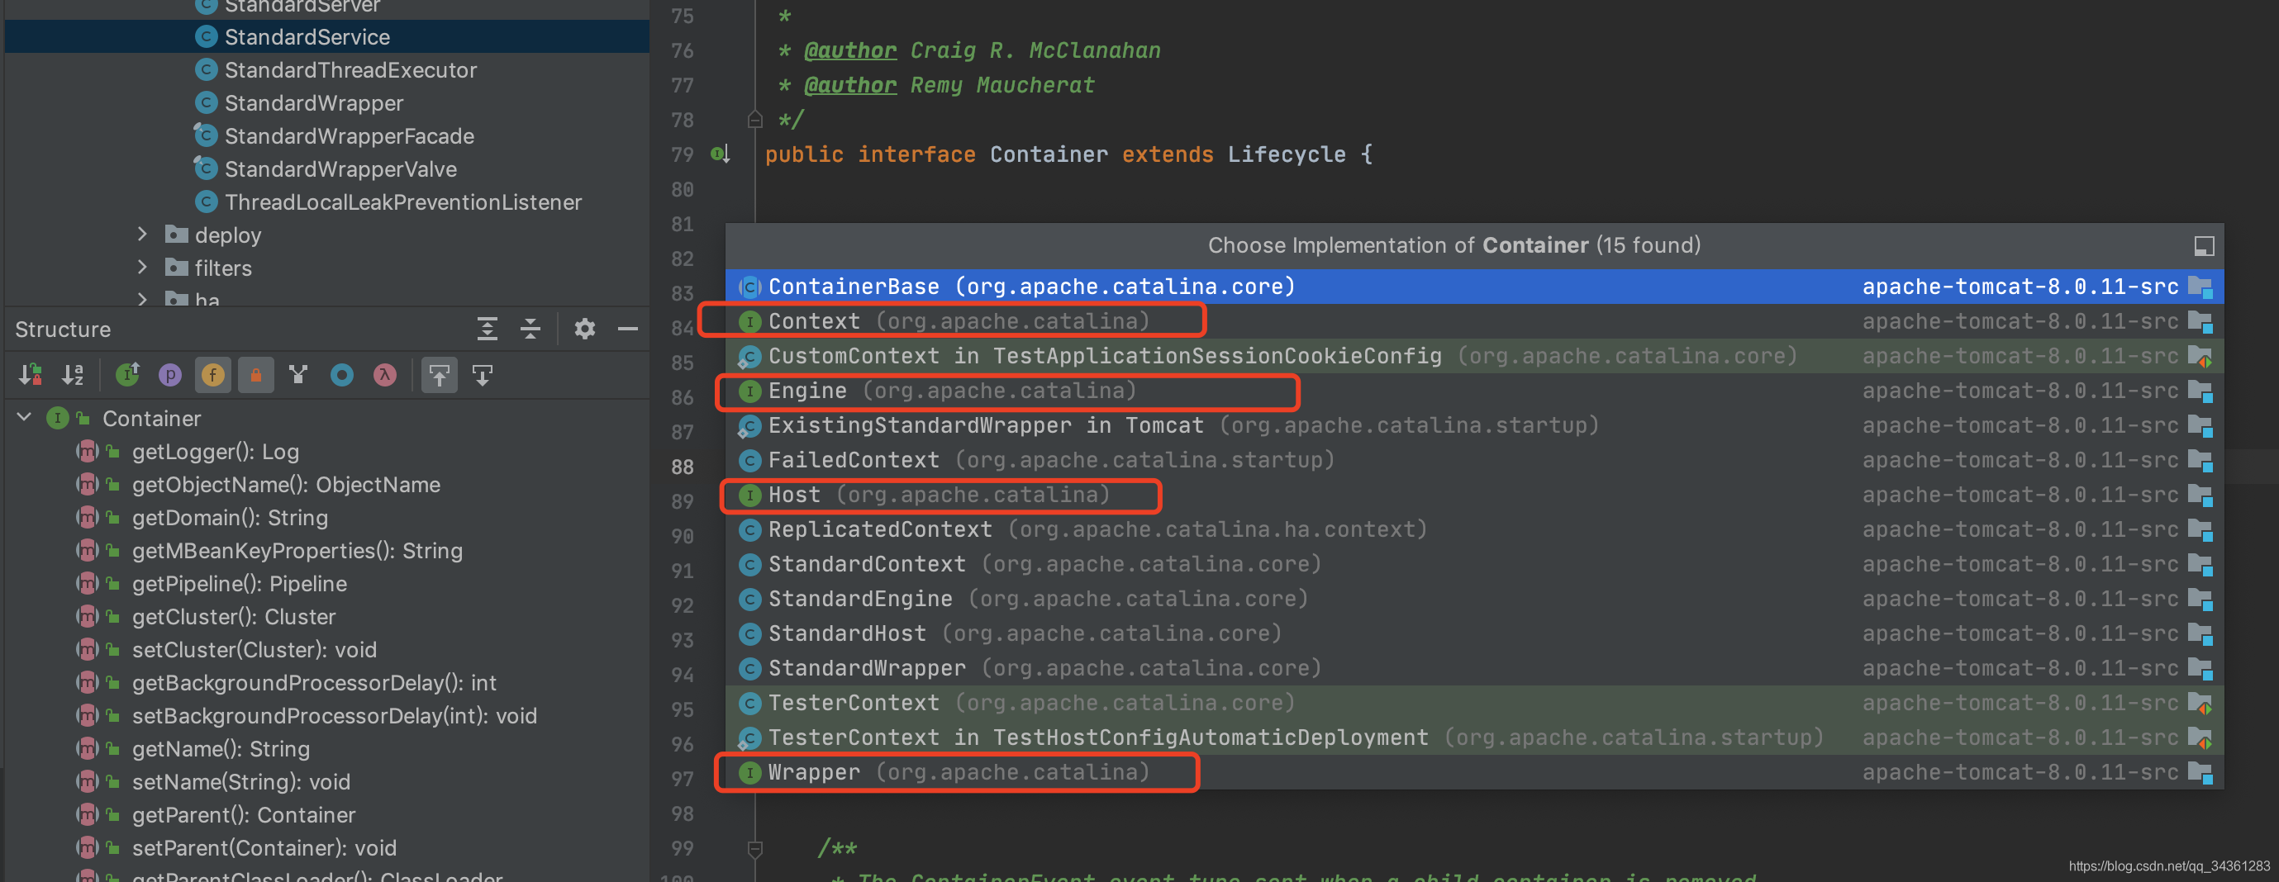Click Lifecycle in the interface declaration
Viewport: 2279px width, 882px height.
coord(1287,154)
